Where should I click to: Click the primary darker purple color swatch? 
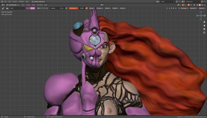pyautogui.click(x=28, y=8)
